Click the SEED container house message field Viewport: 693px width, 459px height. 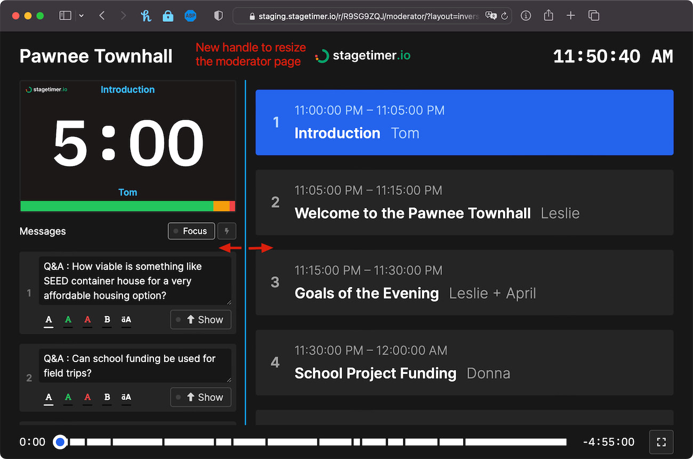[x=135, y=281]
